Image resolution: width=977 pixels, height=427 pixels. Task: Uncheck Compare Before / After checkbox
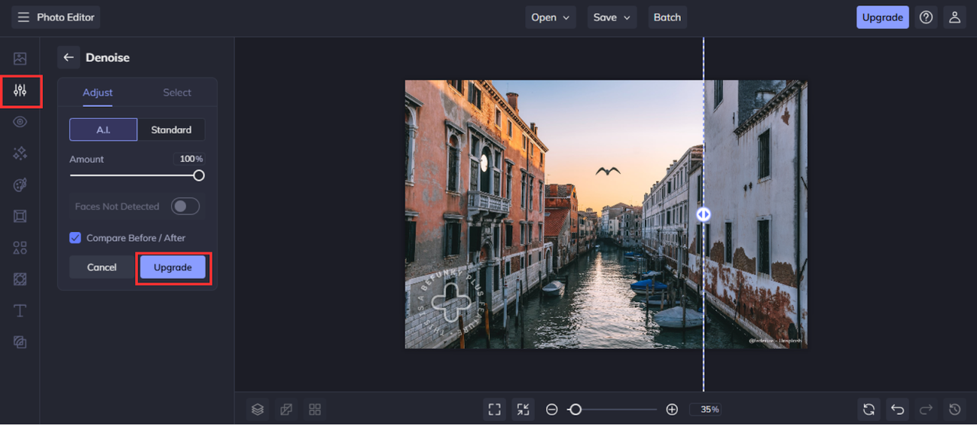tap(75, 238)
